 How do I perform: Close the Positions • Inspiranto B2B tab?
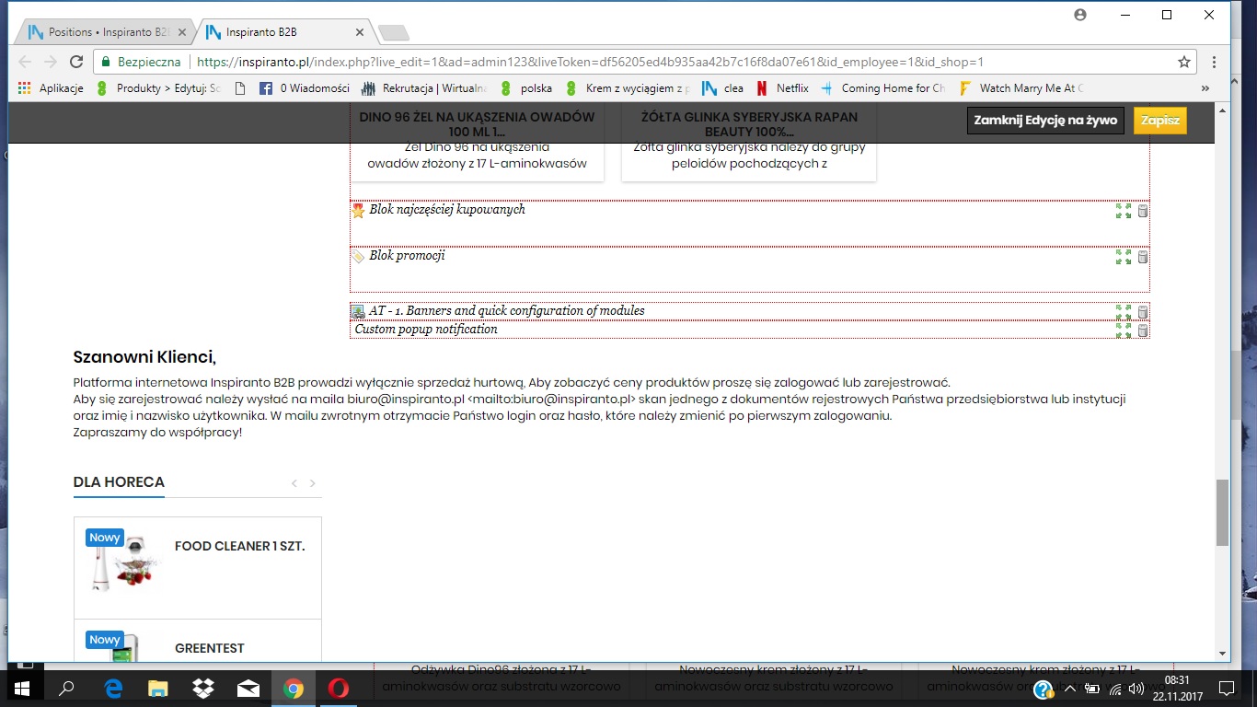click(x=182, y=32)
